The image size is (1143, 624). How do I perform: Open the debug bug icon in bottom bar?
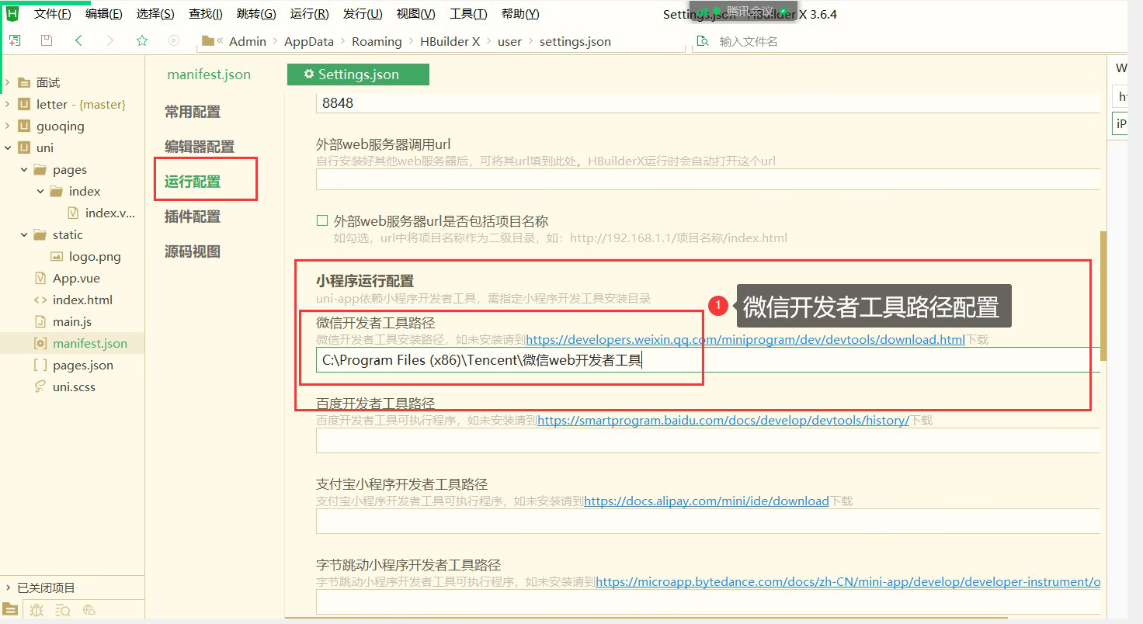tap(36, 610)
